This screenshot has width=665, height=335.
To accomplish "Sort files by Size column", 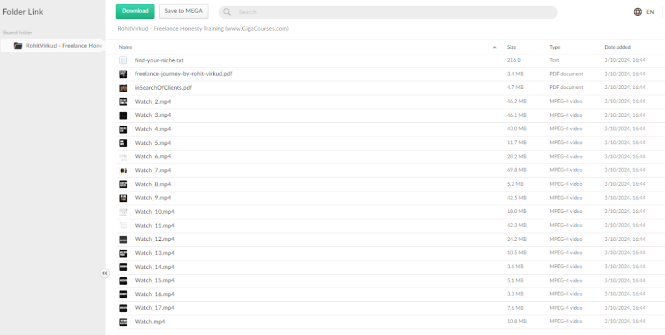I will [511, 47].
